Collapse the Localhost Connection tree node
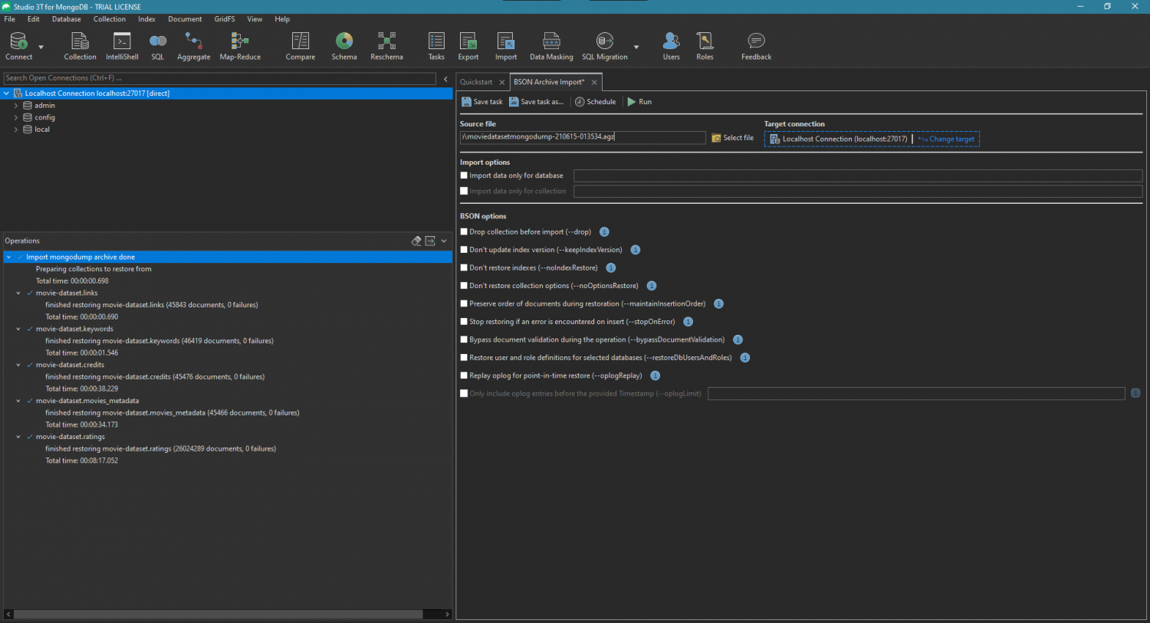1150x623 pixels. (7, 93)
